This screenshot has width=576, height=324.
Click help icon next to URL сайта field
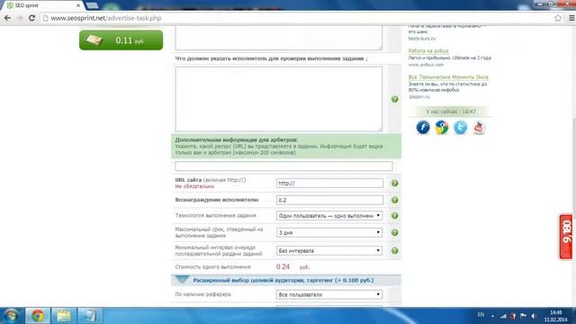point(394,183)
